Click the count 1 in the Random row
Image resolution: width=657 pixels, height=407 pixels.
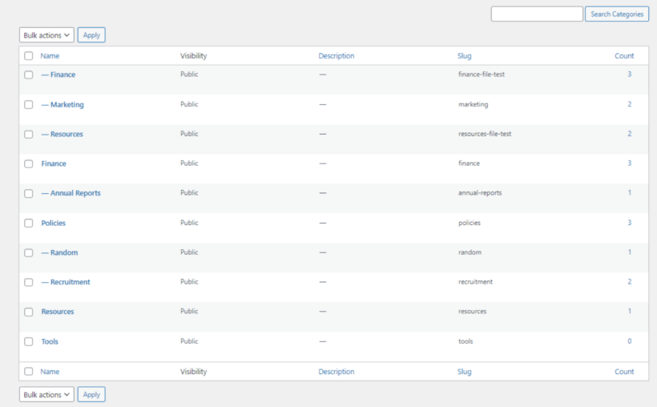click(x=629, y=252)
